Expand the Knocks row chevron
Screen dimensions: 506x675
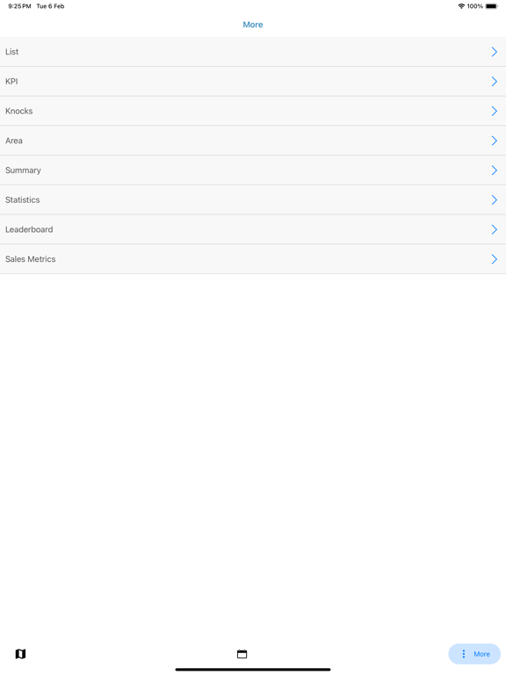(495, 111)
